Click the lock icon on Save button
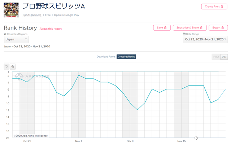 [x=165, y=28]
